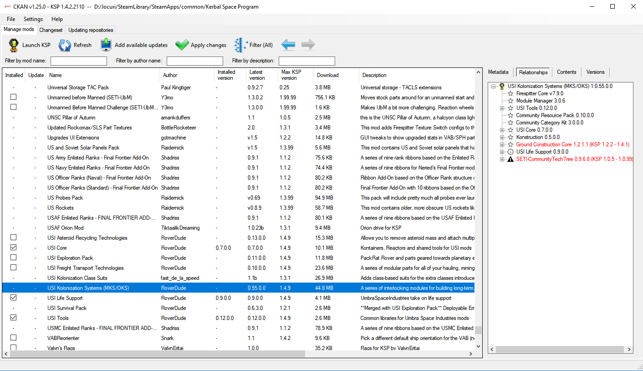The width and height of the screenshot is (643, 371).
Task: Open the File menu
Action: (x=11, y=19)
